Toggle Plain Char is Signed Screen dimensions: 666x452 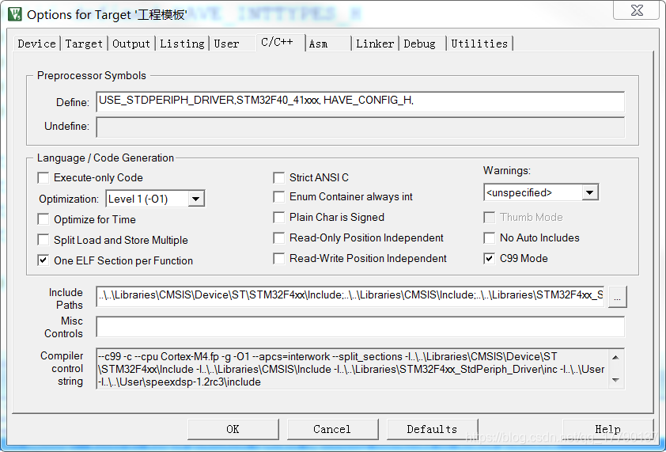pos(278,217)
